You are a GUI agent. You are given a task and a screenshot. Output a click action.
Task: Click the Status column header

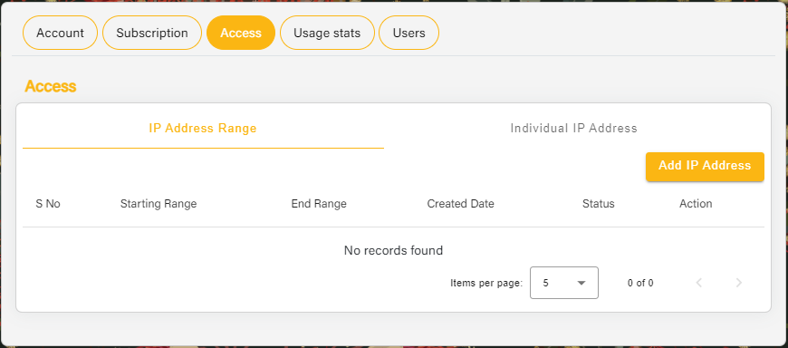pos(599,204)
